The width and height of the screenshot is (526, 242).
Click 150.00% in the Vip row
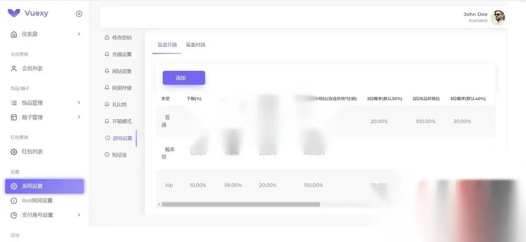(x=313, y=185)
